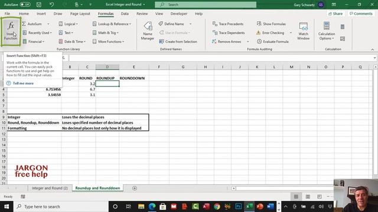Switch to the Home tab

click(24, 14)
